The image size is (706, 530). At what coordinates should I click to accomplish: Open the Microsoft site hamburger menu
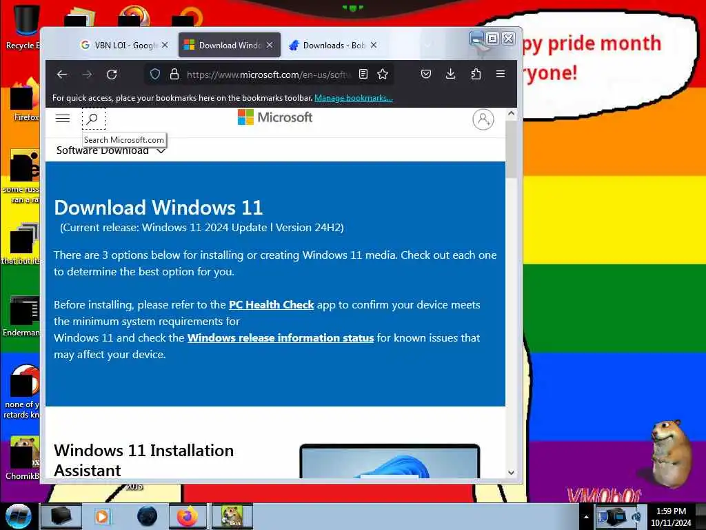63,119
